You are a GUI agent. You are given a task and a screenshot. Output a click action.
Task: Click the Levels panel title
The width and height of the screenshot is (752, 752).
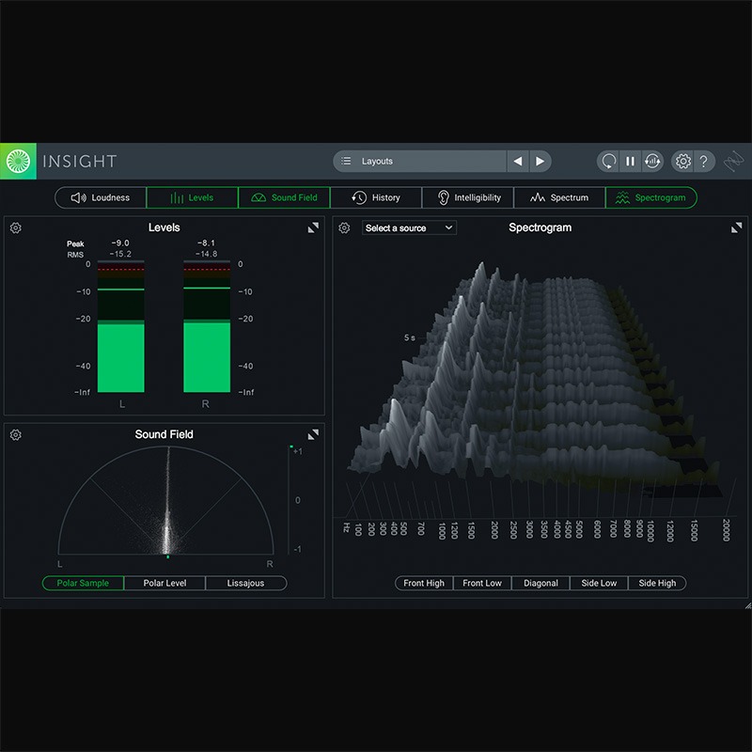pyautogui.click(x=164, y=227)
